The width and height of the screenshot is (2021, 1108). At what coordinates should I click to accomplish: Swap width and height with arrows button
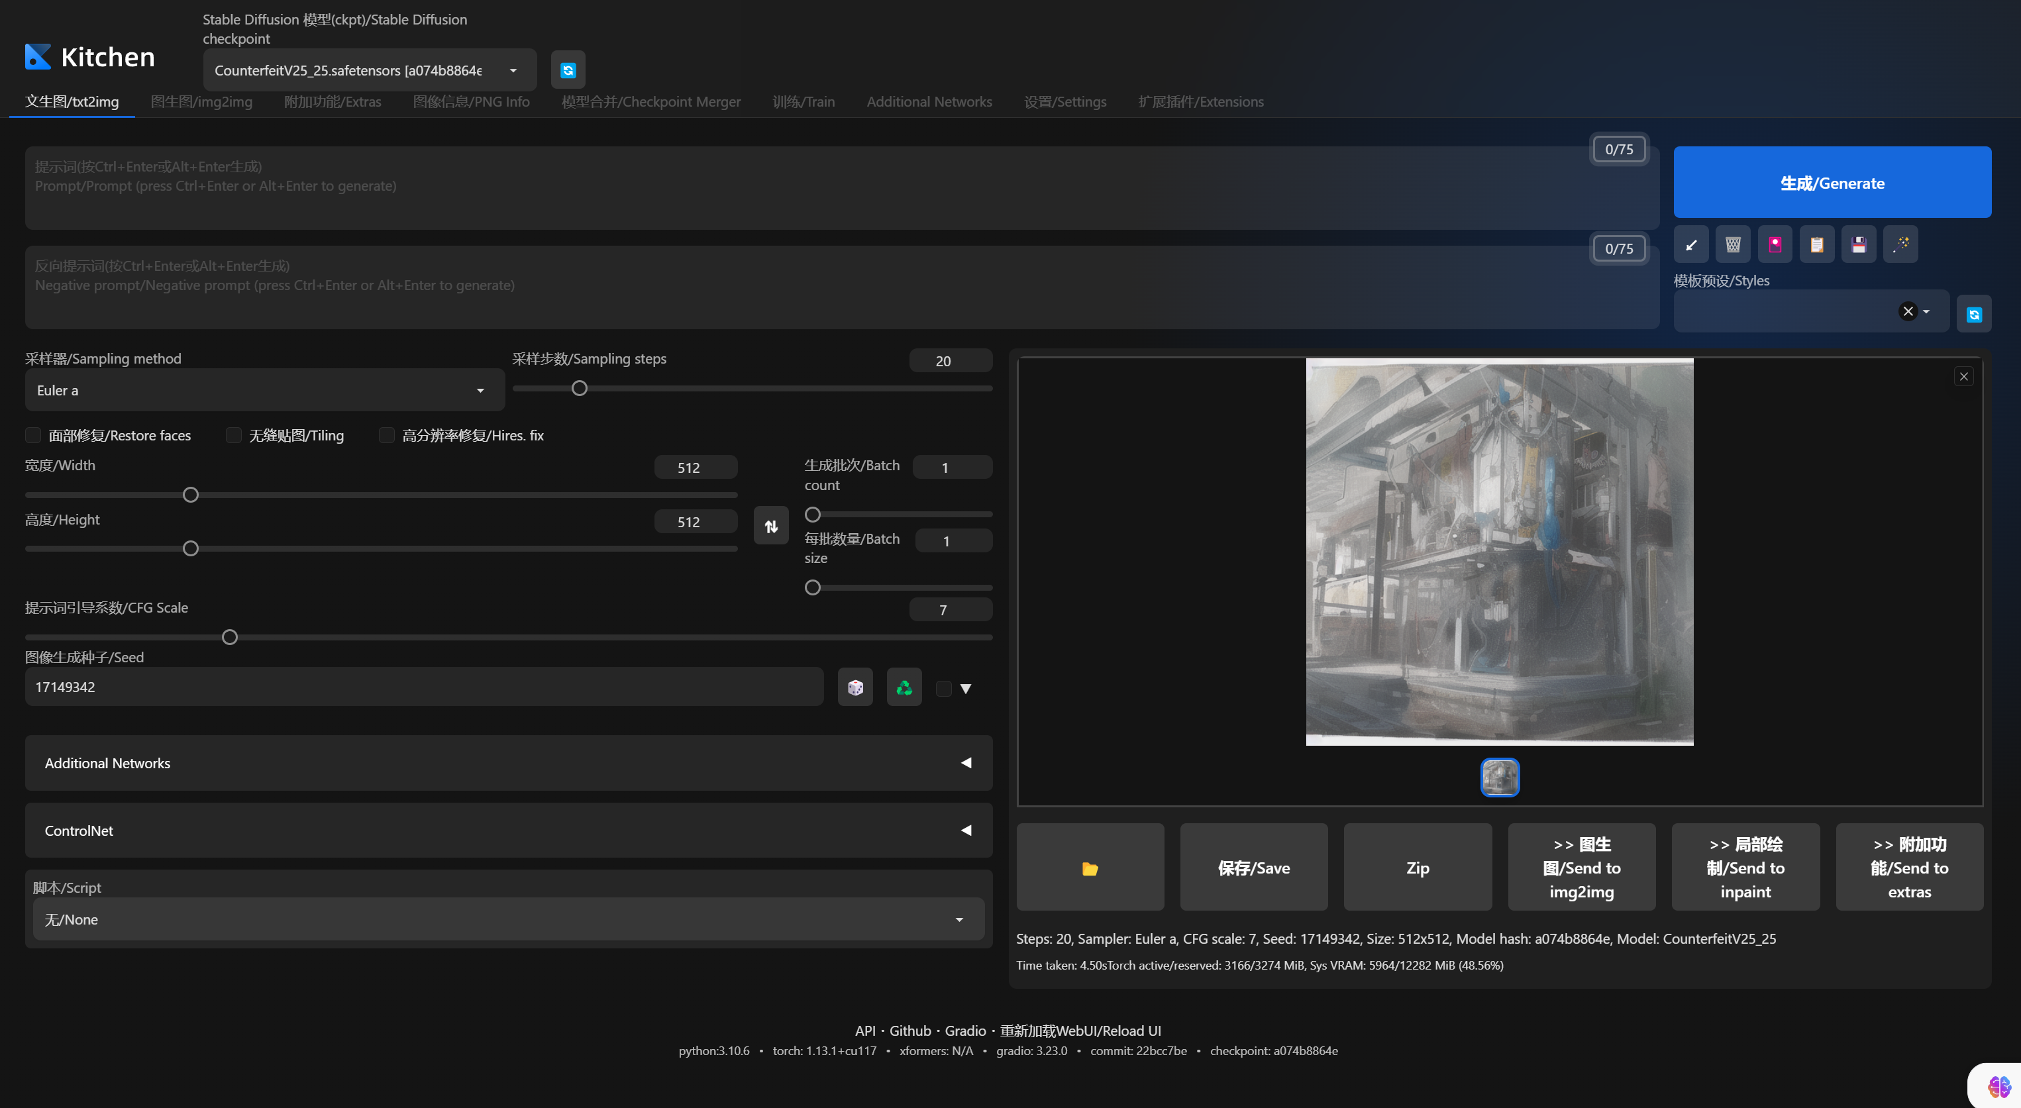tap(770, 526)
